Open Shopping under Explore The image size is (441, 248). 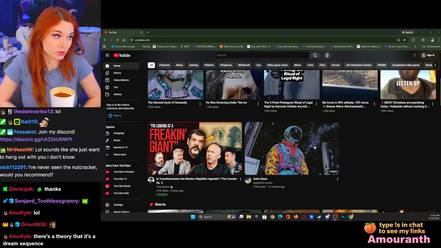pos(122,133)
